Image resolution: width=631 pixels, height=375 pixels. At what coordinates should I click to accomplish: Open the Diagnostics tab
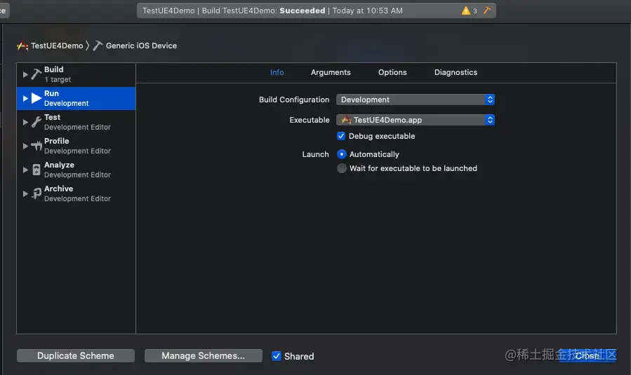(x=456, y=72)
